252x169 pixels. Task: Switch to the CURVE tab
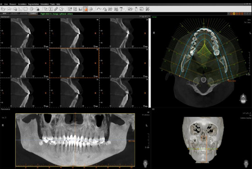coord(33,14)
